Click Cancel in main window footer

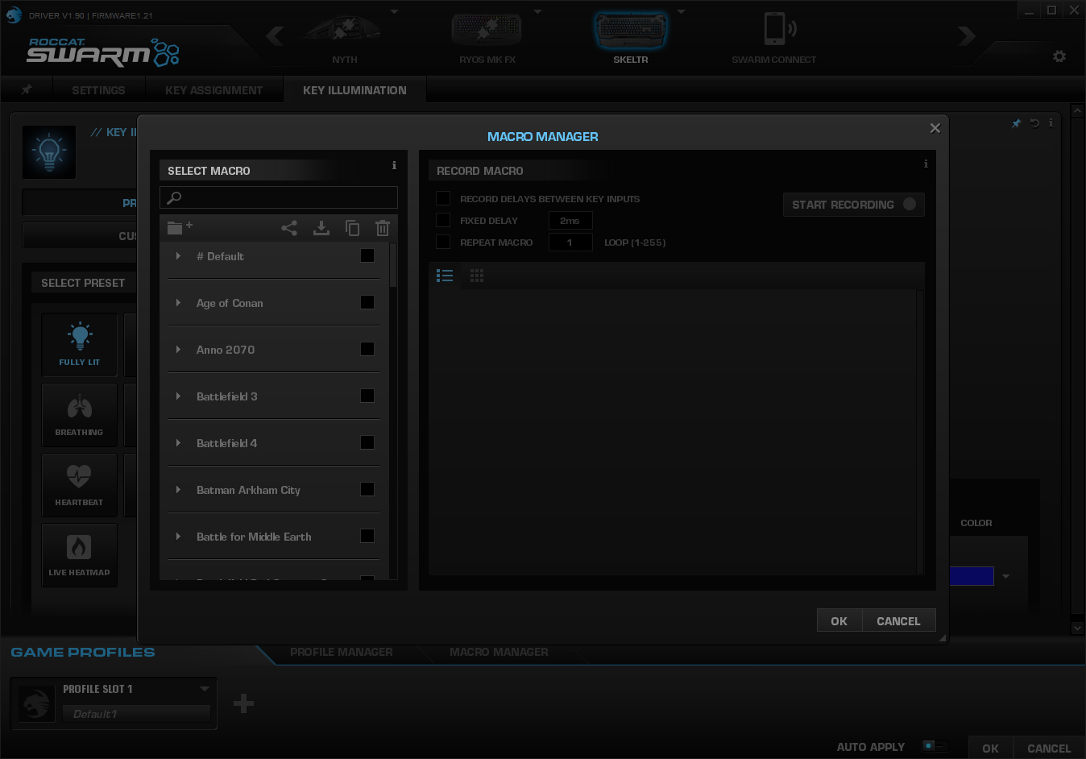point(1049,748)
